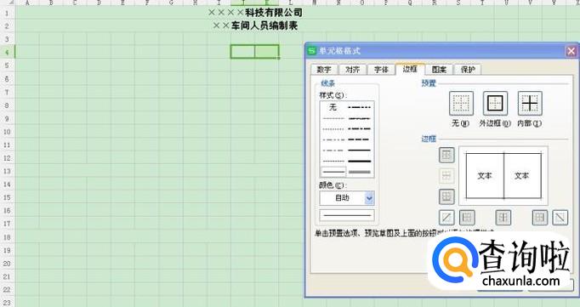Select the 无 (none) border preset
This screenshot has width=580, height=307.
(461, 103)
